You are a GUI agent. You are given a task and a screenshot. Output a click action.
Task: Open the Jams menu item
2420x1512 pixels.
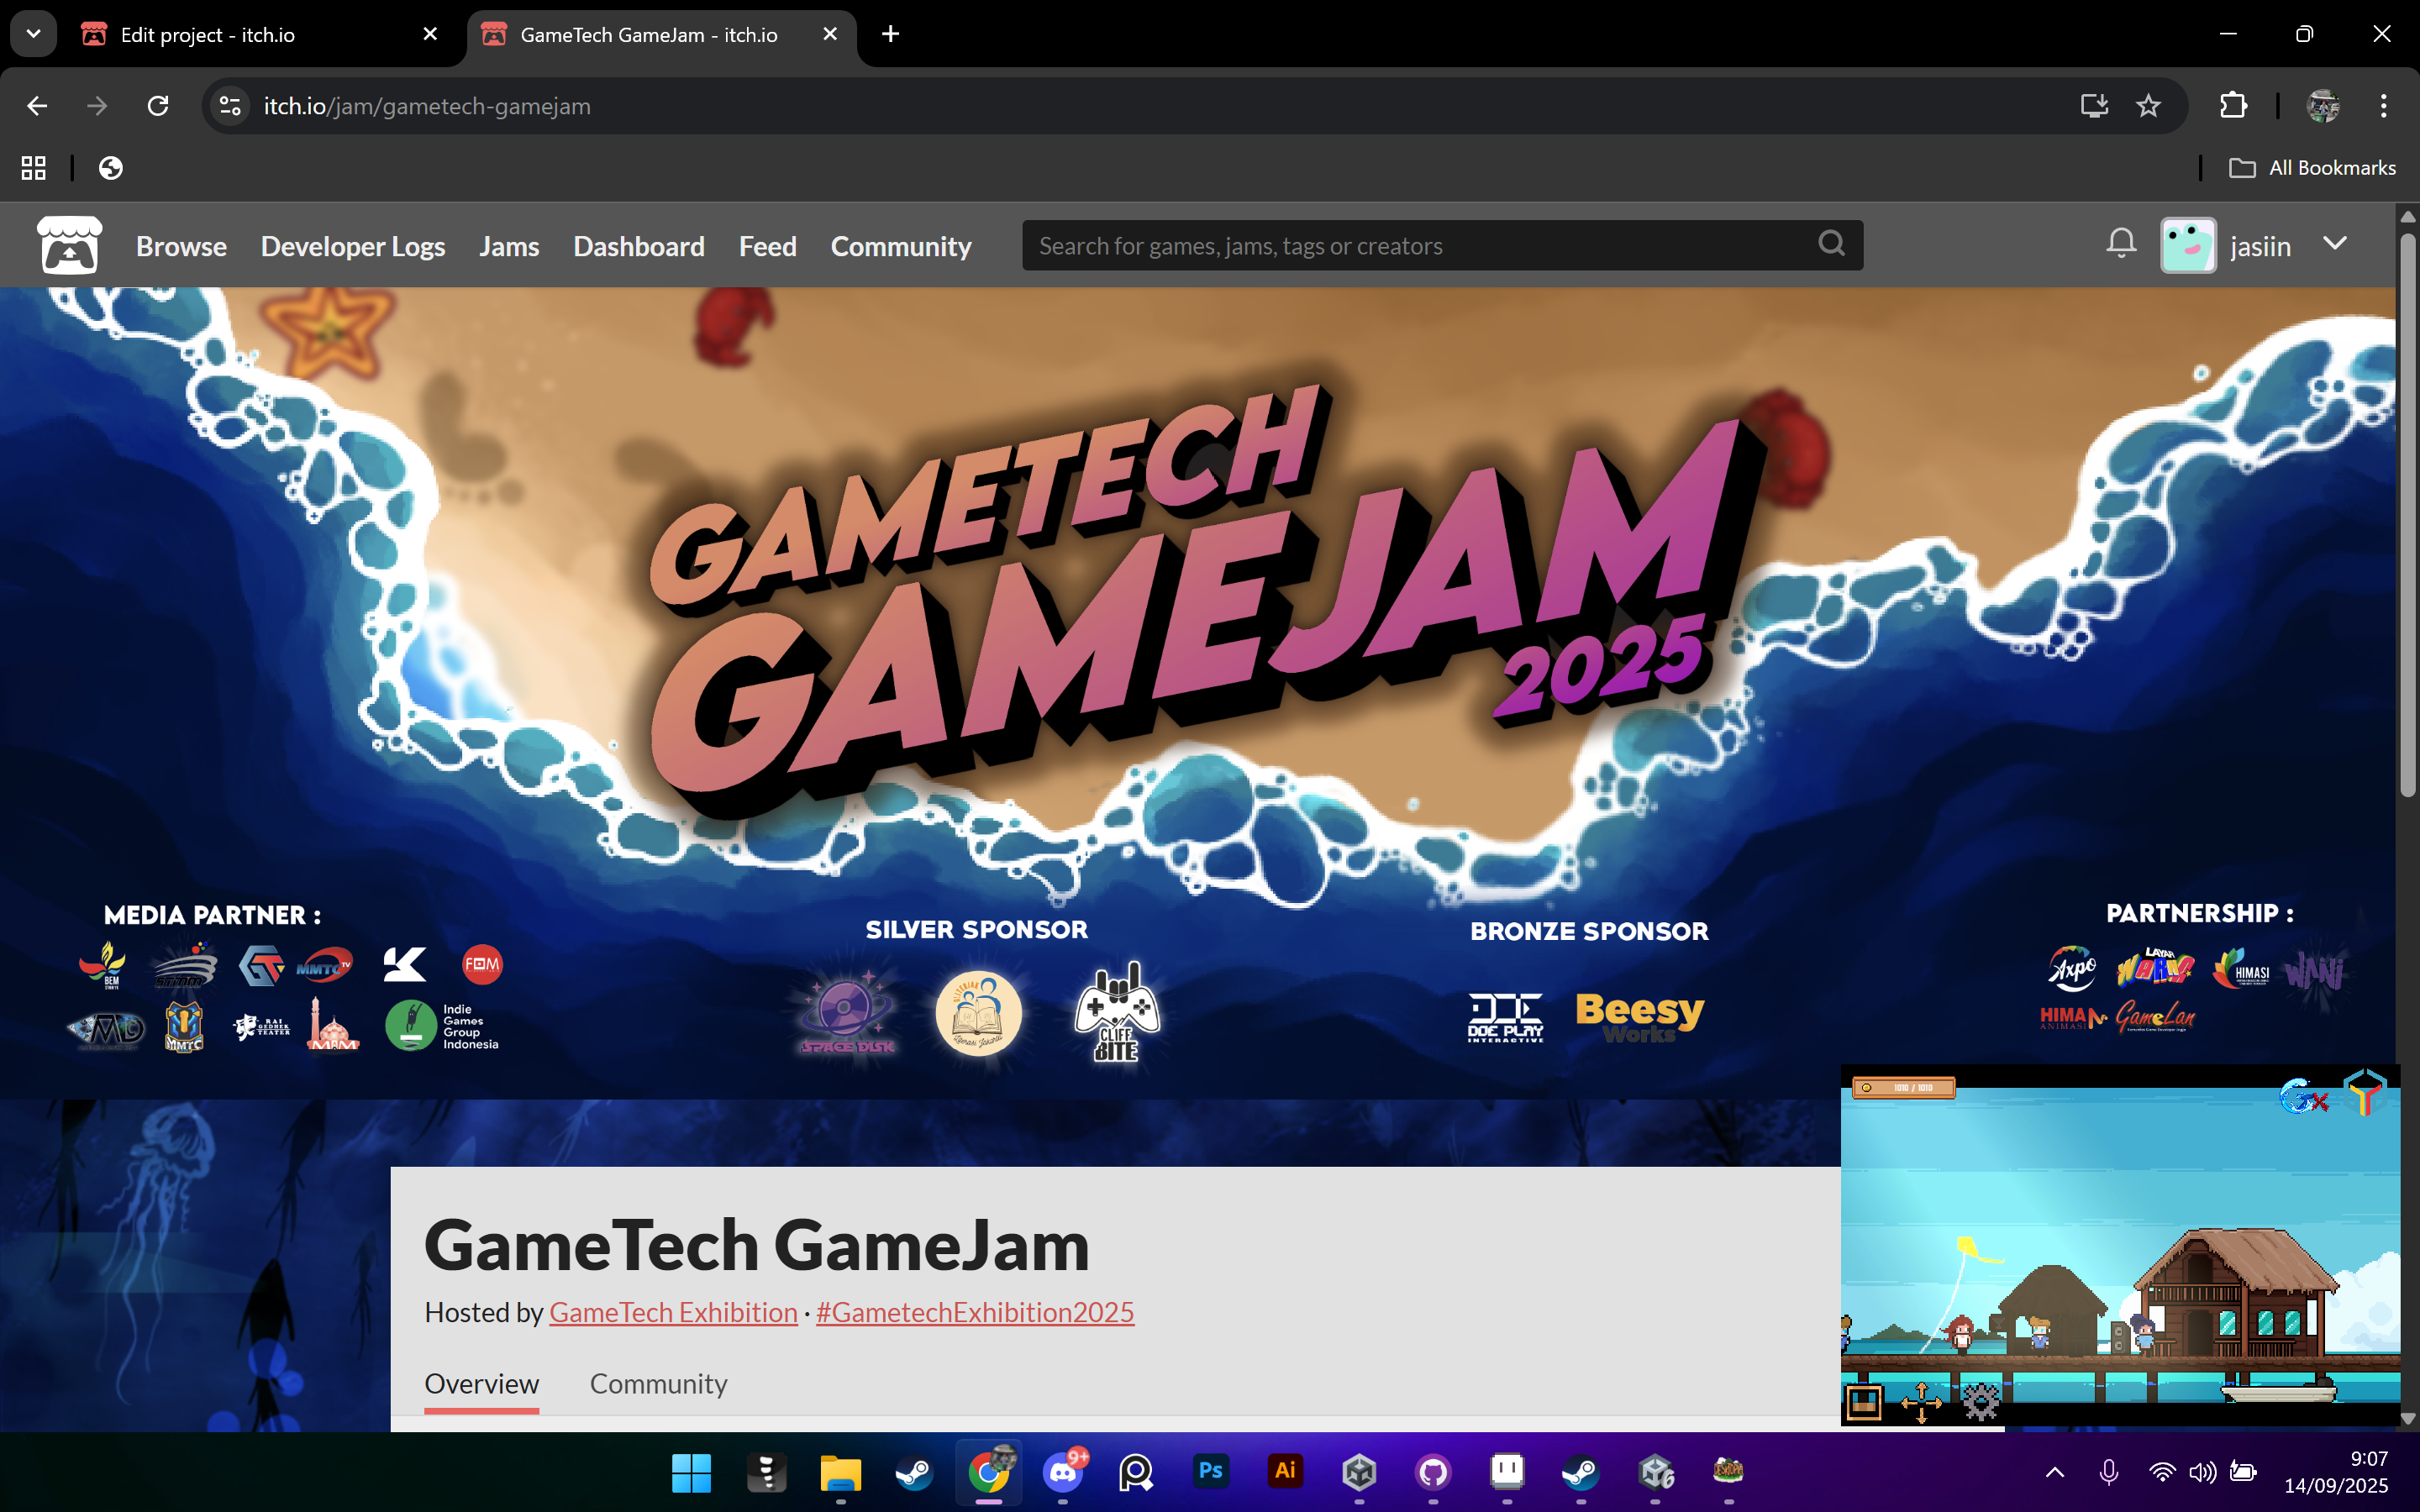click(508, 246)
